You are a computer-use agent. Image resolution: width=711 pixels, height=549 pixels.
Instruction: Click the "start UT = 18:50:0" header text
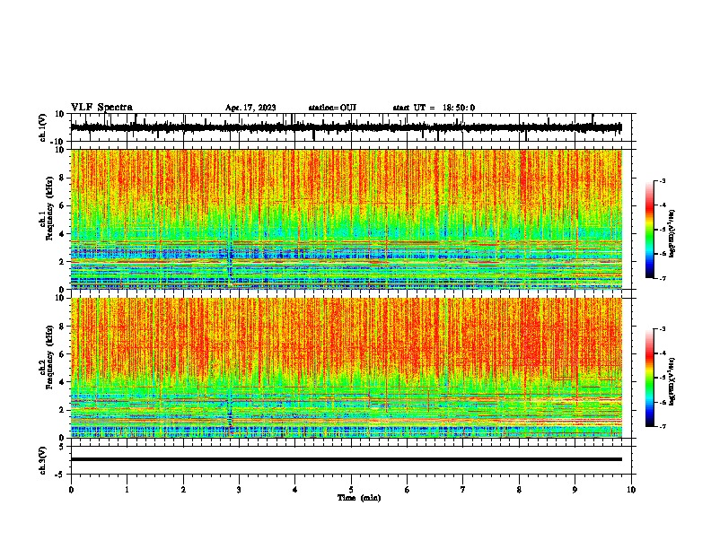[x=434, y=108]
